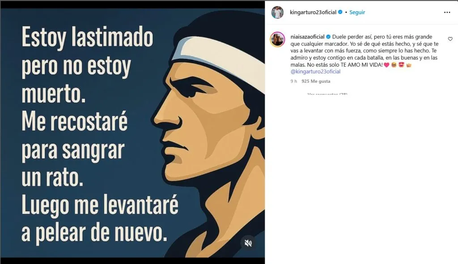
Task: Click the verified badge next to the kingarturo23oficial header
Action: click(x=340, y=12)
